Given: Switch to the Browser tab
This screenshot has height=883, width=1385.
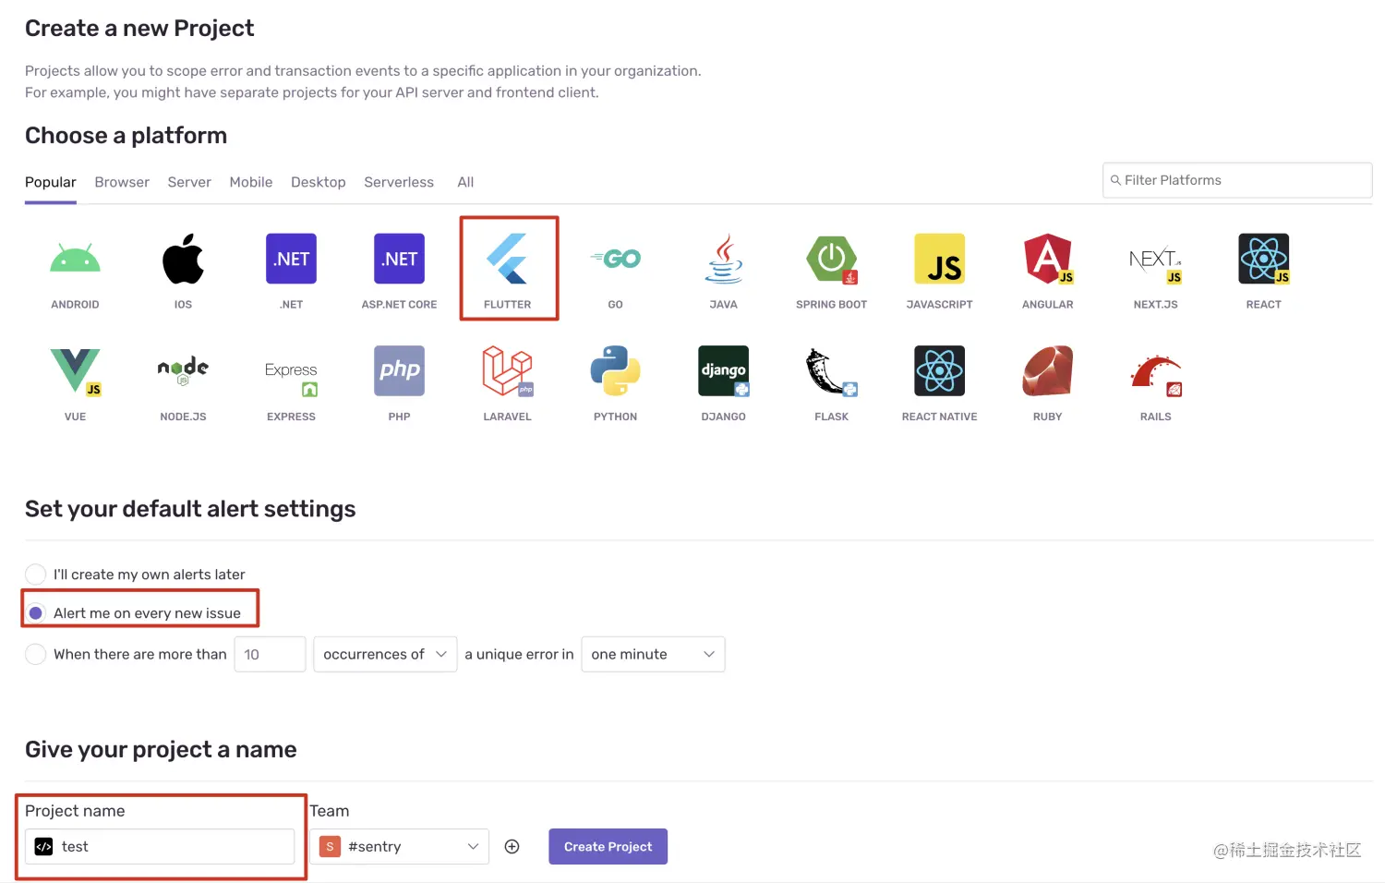Looking at the screenshot, I should click(122, 183).
